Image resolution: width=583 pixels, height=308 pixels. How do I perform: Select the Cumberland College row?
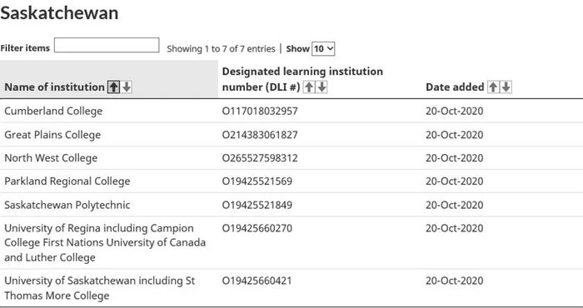pos(291,111)
